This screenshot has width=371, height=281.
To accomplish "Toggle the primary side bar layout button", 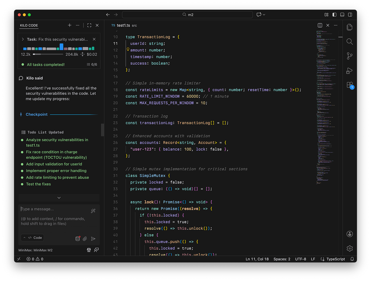I will [x=334, y=15].
